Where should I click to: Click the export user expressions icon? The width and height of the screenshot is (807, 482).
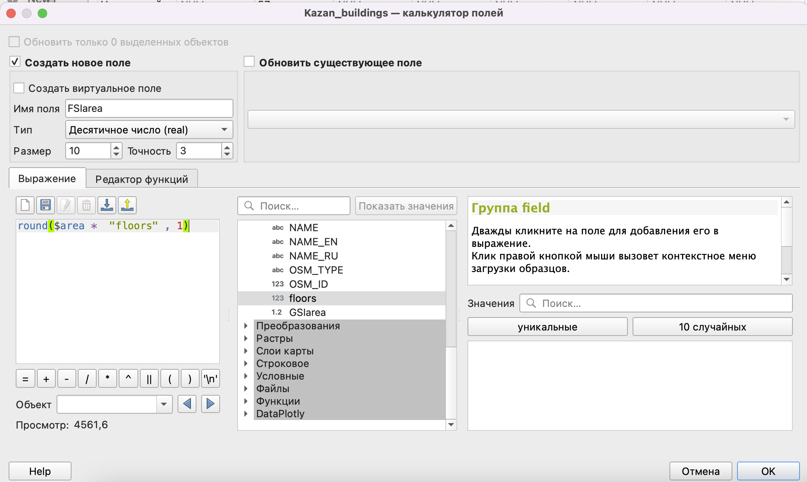(127, 205)
